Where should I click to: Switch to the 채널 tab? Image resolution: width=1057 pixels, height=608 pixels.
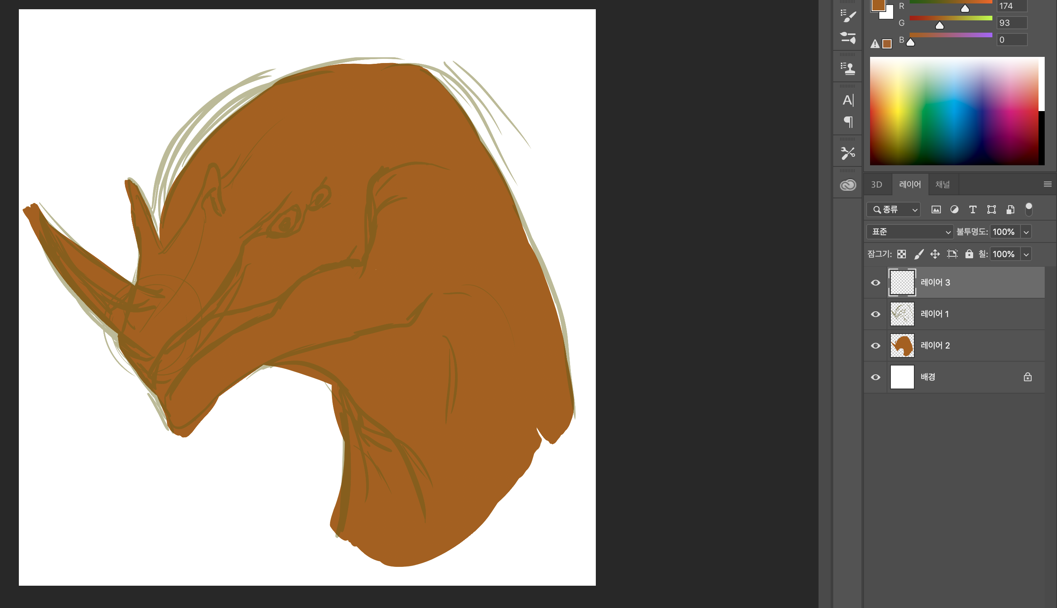click(x=942, y=184)
